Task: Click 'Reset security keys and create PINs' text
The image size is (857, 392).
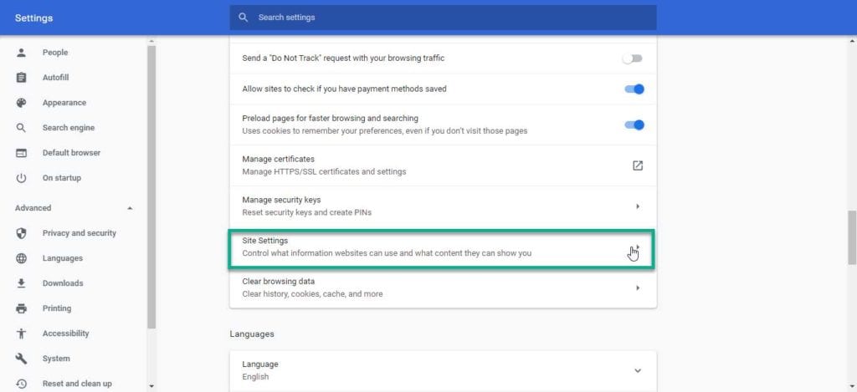Action: (x=306, y=212)
